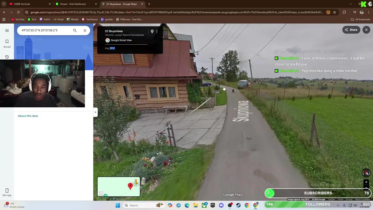Clear the coordinates search box

[85, 30]
